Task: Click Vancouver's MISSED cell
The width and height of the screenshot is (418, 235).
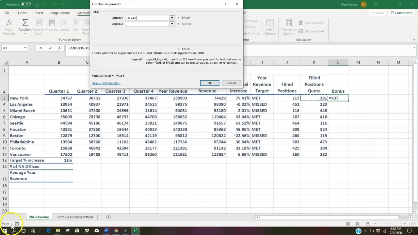Action: [x=262, y=154]
